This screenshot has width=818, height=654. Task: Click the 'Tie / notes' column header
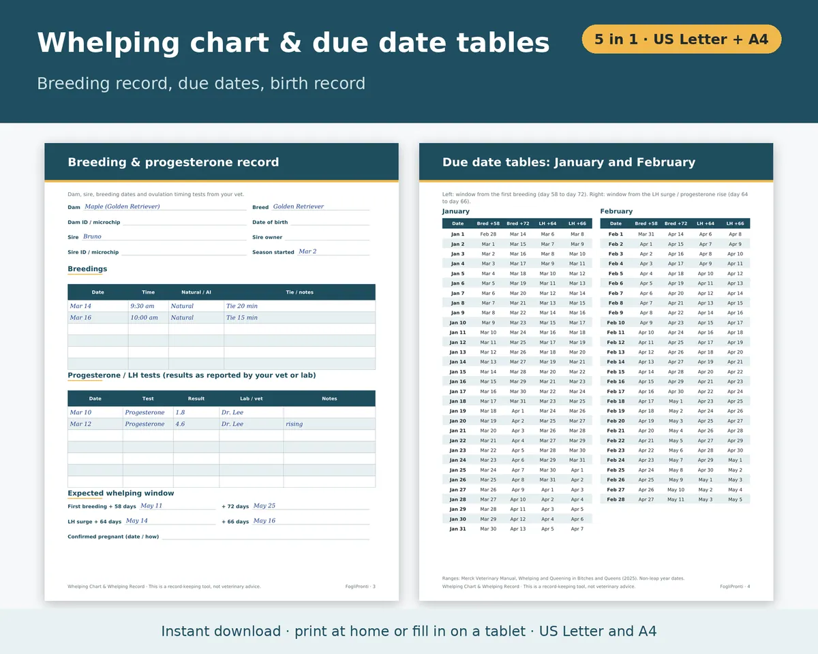[300, 292]
